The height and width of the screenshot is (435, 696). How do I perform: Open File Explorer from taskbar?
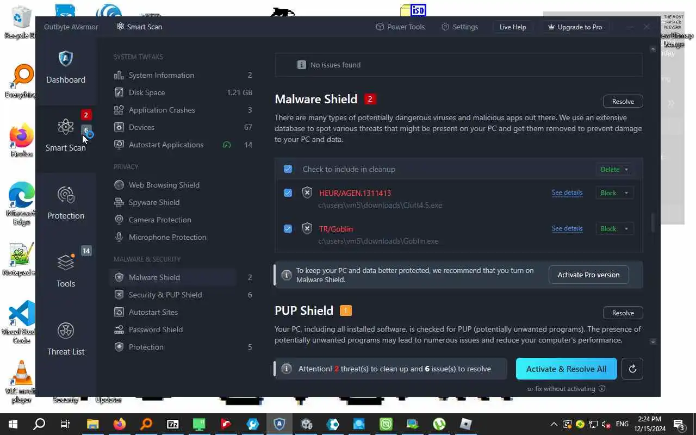pyautogui.click(x=92, y=424)
